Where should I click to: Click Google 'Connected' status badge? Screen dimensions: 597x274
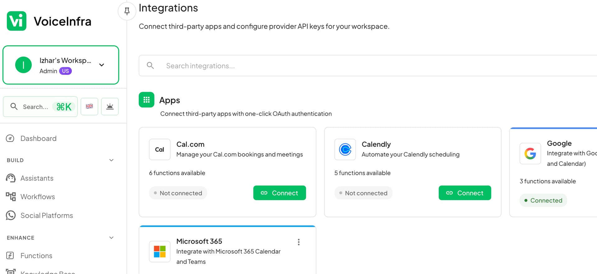(543, 200)
